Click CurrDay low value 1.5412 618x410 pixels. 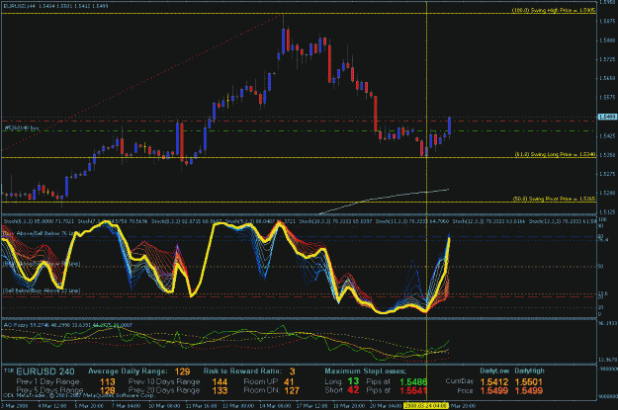coord(494,382)
